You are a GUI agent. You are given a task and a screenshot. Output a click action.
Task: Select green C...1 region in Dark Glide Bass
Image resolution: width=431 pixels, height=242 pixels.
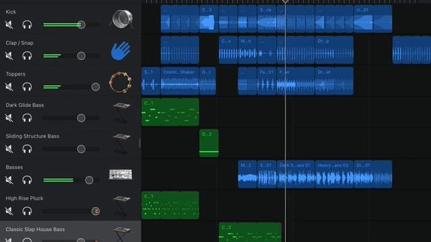170,112
